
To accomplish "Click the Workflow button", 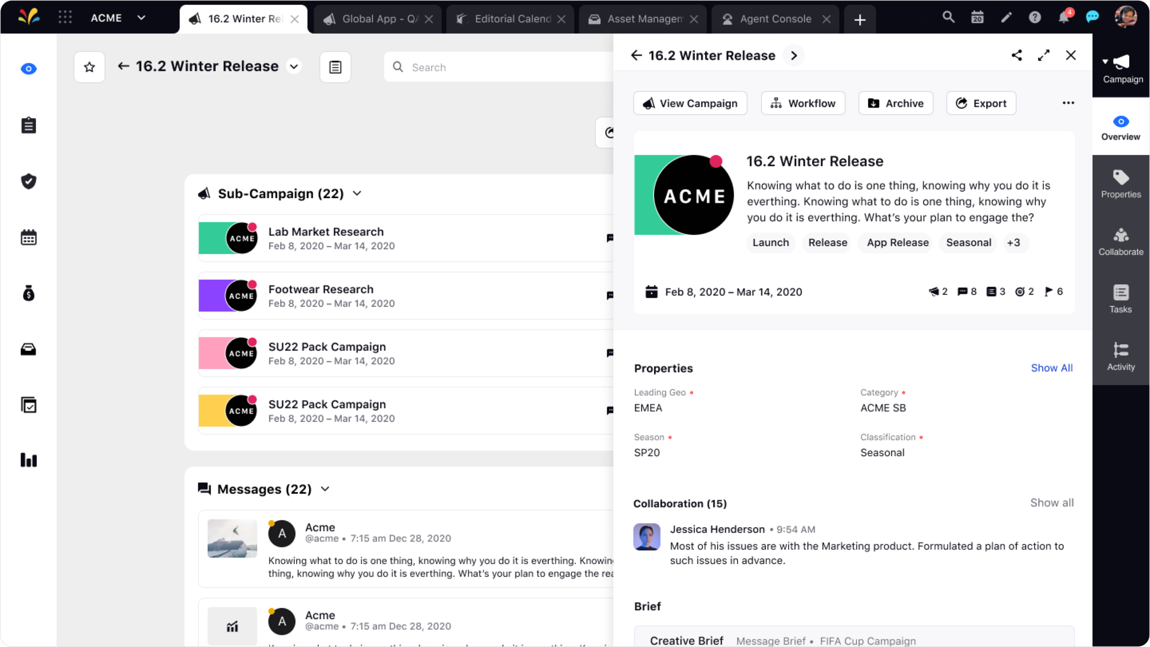I will tap(803, 103).
